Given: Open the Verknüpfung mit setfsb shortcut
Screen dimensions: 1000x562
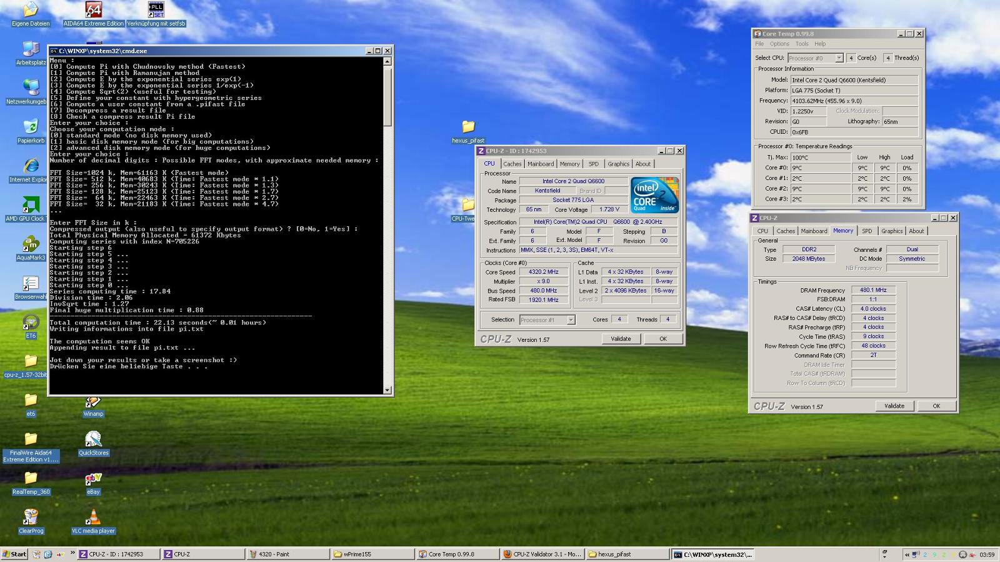Looking at the screenshot, I should pos(156,10).
